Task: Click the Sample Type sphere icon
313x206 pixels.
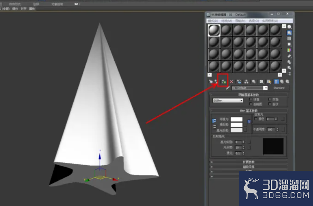Action: point(289,27)
